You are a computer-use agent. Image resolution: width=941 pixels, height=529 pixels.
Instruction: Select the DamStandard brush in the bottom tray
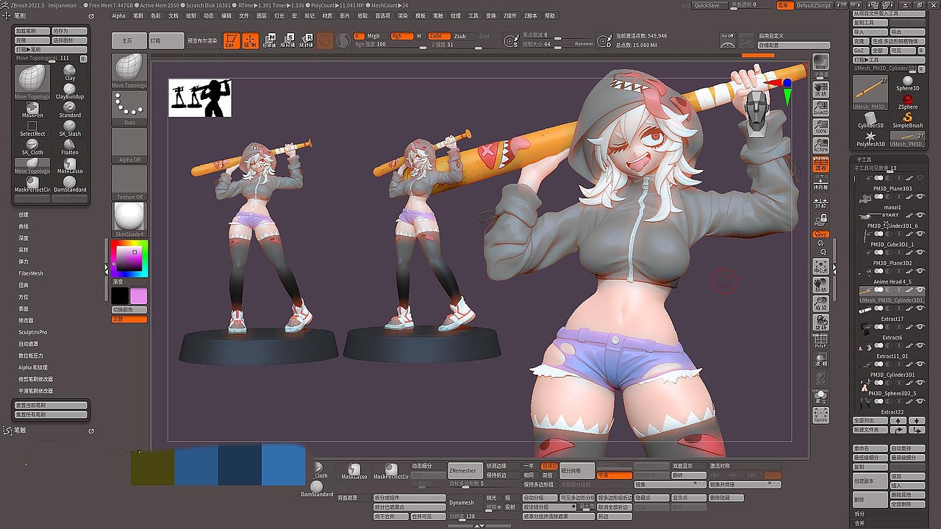pyautogui.click(x=316, y=486)
